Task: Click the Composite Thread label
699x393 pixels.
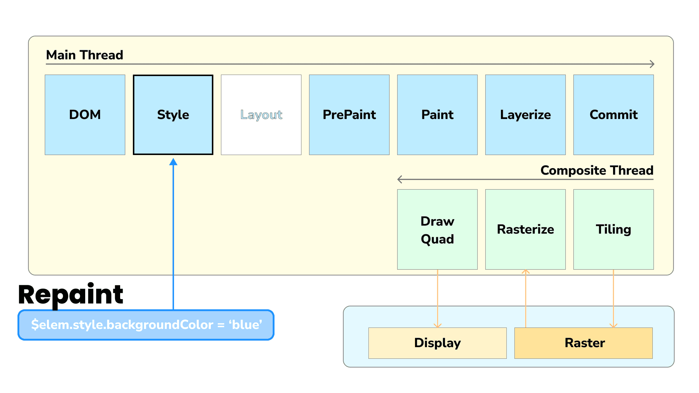Action: pyautogui.click(x=597, y=170)
